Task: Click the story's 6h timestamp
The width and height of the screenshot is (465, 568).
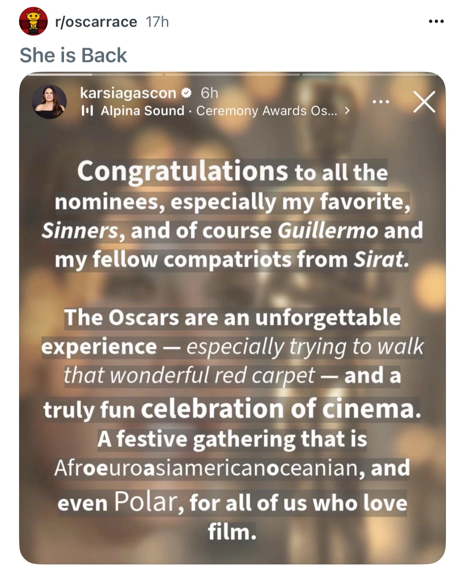Action: (x=209, y=93)
